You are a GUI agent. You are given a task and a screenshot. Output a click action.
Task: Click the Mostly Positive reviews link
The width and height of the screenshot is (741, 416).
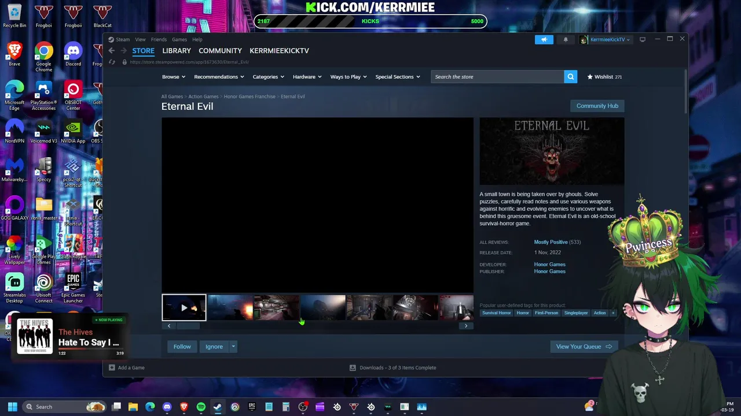tap(551, 242)
